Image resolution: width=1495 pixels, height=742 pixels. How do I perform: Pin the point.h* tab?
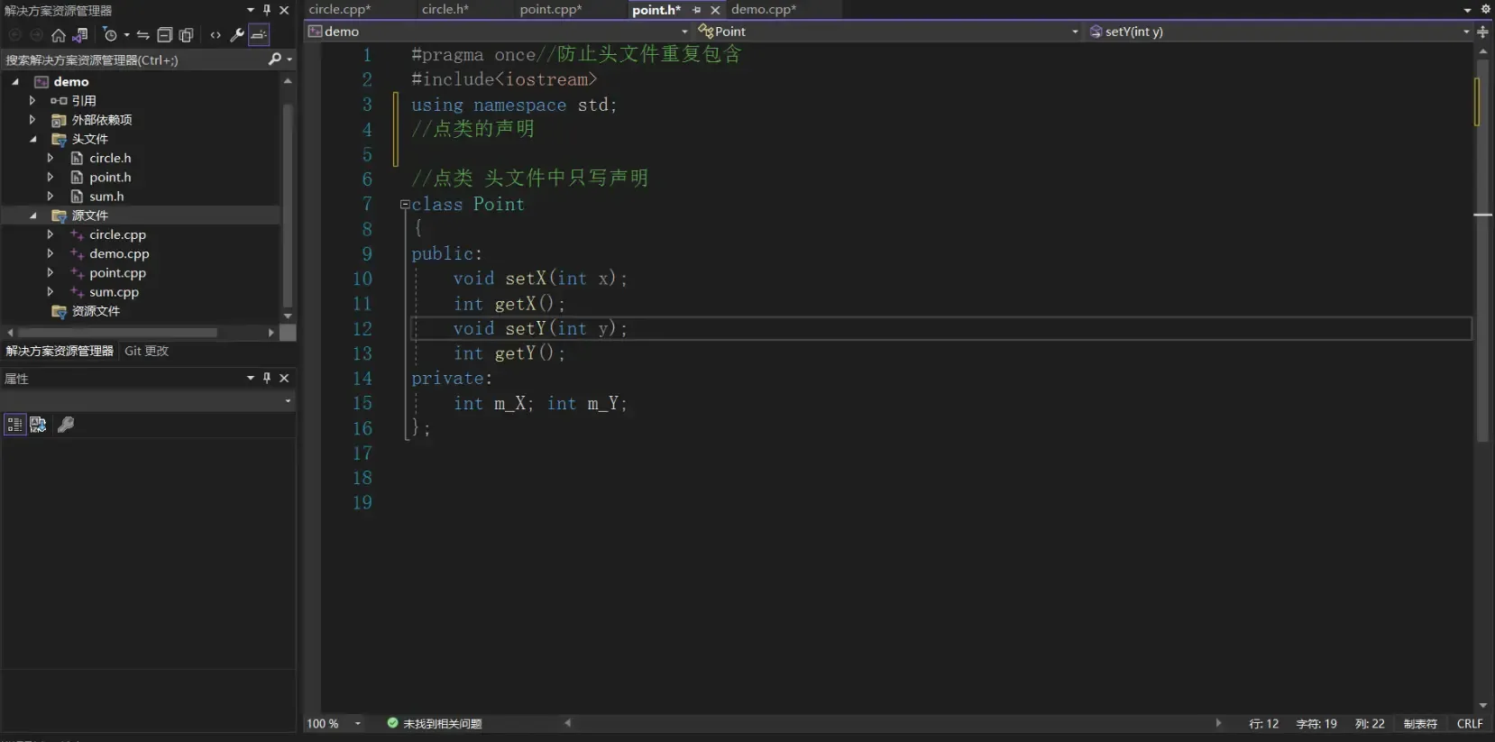(x=697, y=10)
